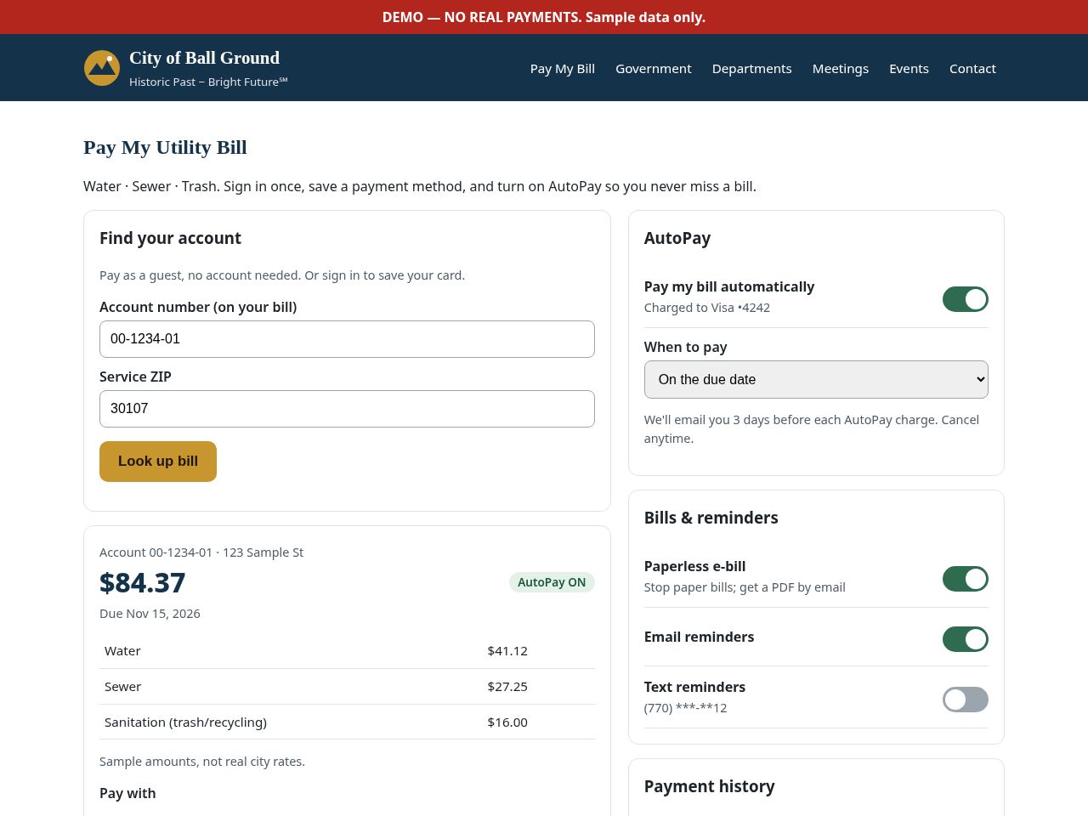Screen dimensions: 1088x816
Task: Select the $84.37 amount due
Action: pos(142,582)
